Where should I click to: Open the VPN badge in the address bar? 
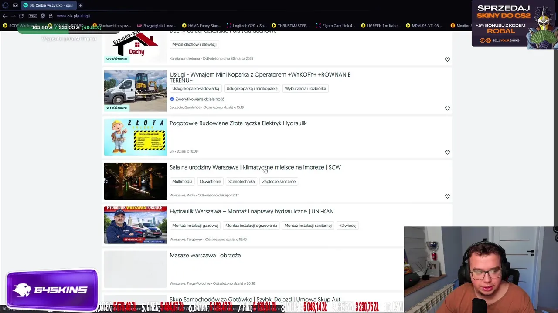[33, 16]
